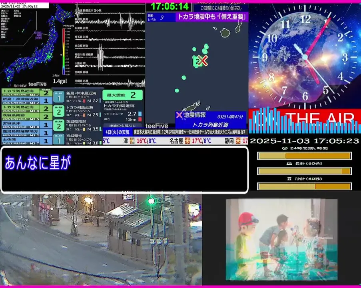The image size is (361, 288).
Task: Select the 宮城県沖 M3.8 row
Action: coord(27,125)
